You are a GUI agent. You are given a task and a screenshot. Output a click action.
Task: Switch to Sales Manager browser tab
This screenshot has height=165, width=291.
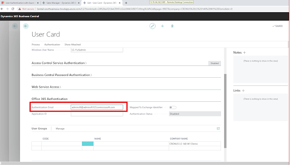click(61, 3)
